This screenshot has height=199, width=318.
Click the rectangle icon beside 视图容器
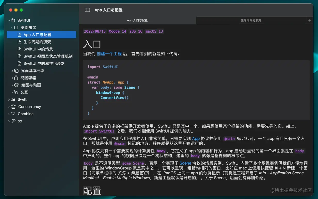(16, 78)
